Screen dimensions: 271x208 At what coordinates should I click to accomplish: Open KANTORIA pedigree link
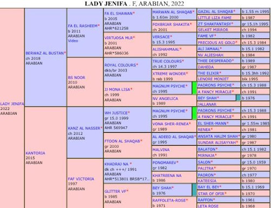click(x=35, y=153)
